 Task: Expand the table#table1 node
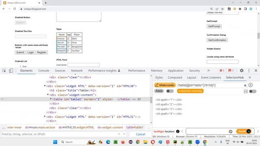51,99
